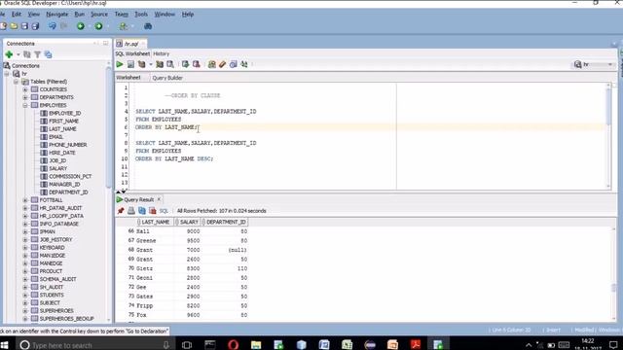Close the Query Result tab
The height and width of the screenshot is (350, 623).
159,199
